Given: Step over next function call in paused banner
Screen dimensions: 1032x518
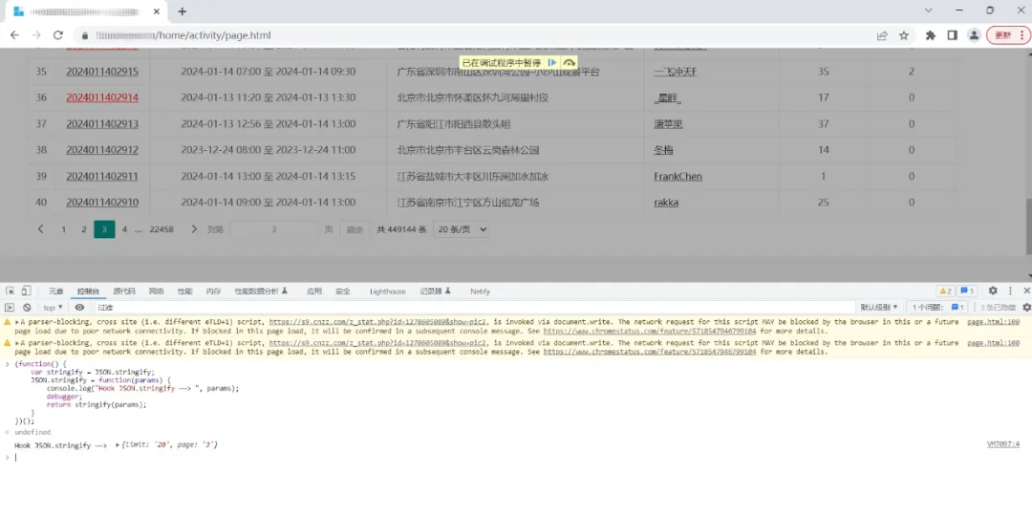Looking at the screenshot, I should click(x=570, y=62).
